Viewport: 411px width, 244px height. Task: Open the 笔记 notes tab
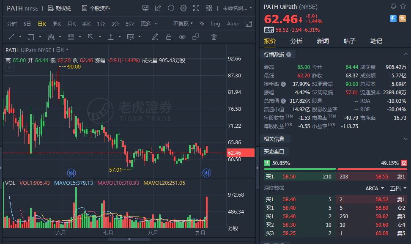point(376,41)
